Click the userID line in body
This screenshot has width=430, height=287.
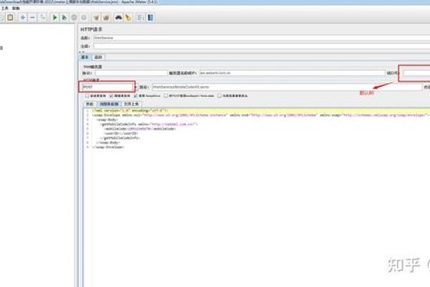(x=121, y=133)
